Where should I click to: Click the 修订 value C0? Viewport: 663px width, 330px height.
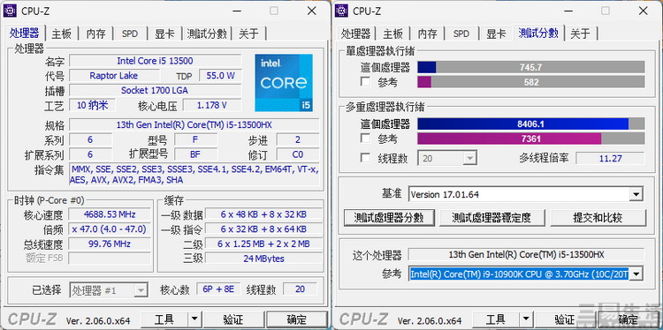[x=298, y=154]
